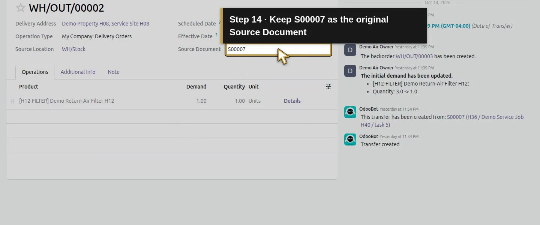Open Demo Air Owner avatar beside backorder message
This screenshot has height=225, width=540.
click(x=350, y=50)
